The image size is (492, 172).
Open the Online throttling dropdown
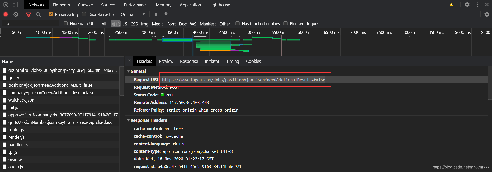point(133,14)
